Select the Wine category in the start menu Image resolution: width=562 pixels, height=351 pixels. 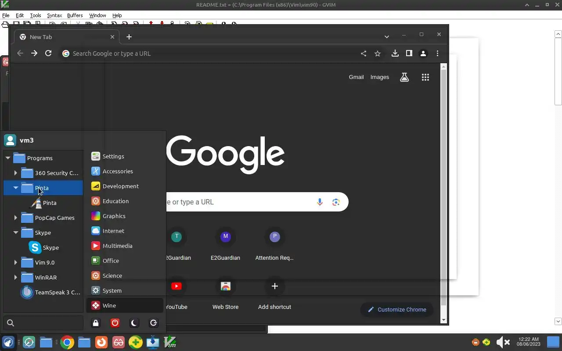(x=125, y=305)
